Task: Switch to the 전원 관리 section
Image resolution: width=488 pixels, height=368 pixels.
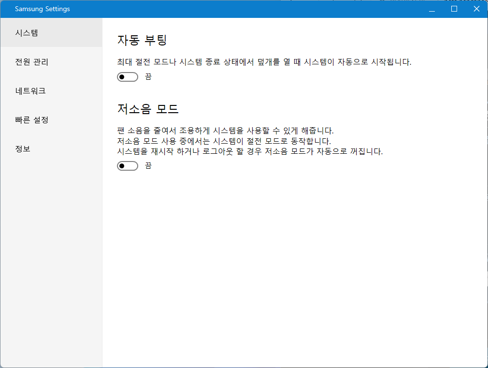Action: (x=32, y=62)
